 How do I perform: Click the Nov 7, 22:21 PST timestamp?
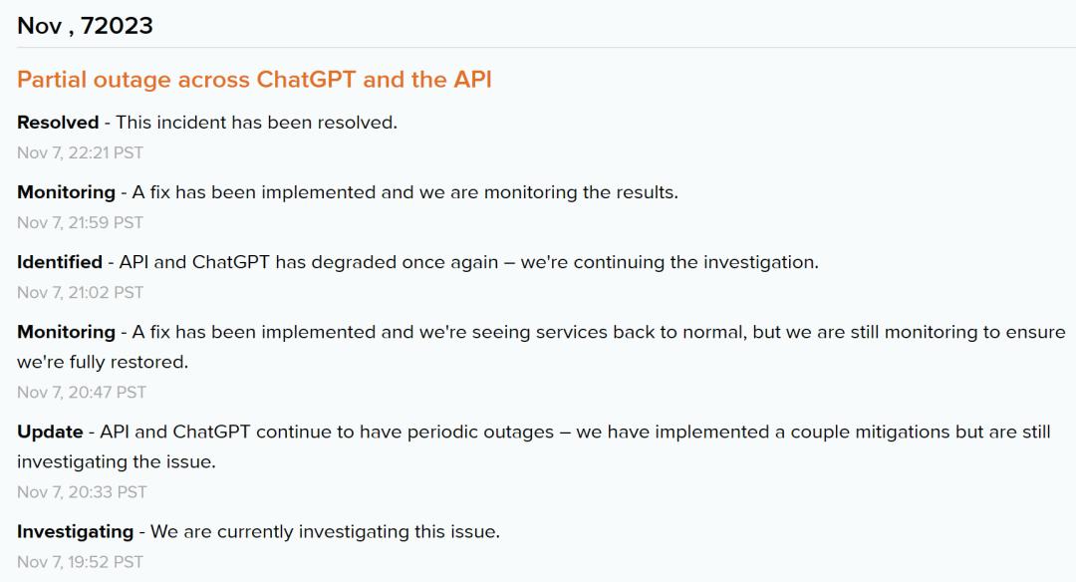tap(80, 152)
